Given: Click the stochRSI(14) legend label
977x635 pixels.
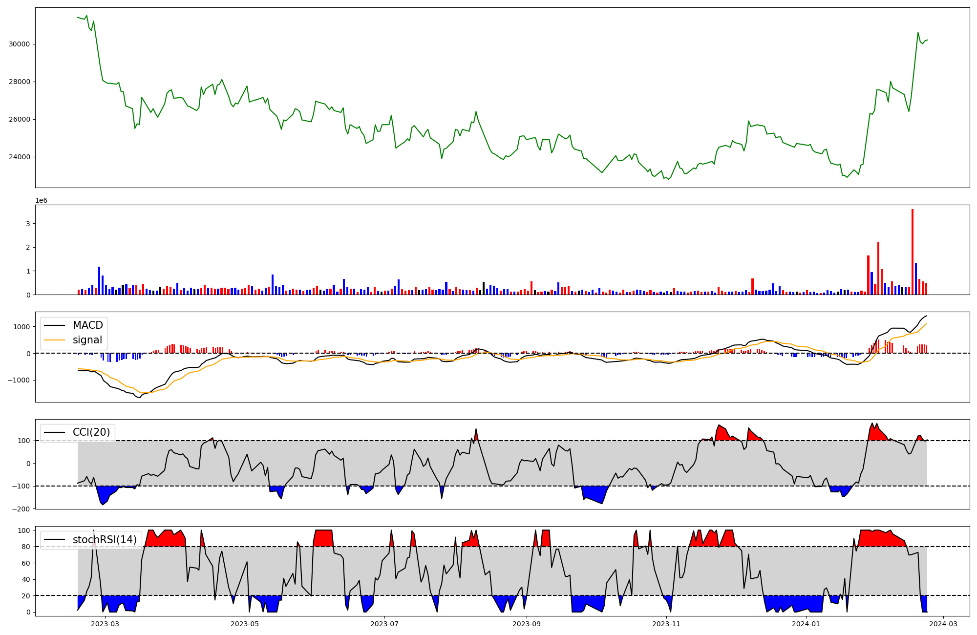Looking at the screenshot, I should 105,539.
